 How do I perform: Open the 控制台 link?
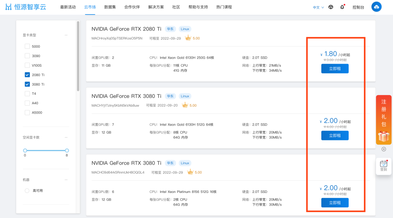[x=358, y=7]
